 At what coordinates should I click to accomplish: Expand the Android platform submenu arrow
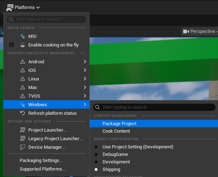click(85, 62)
